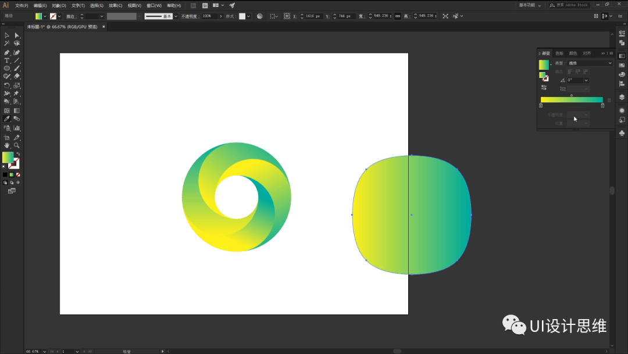Open the Layers panel icon
628x354 pixels.
[x=622, y=97]
